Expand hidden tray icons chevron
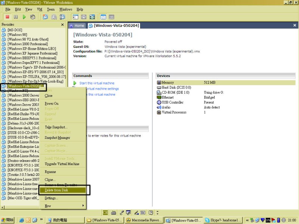This screenshot has height=224, width=299. pos(247,220)
